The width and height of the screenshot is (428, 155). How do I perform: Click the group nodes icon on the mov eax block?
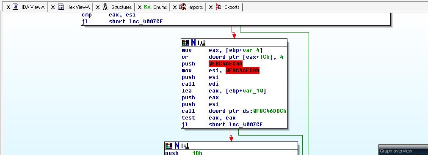coord(202,43)
